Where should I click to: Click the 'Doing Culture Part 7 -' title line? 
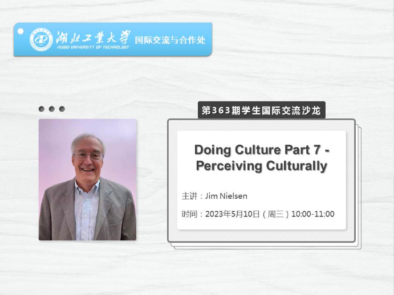tap(262, 150)
